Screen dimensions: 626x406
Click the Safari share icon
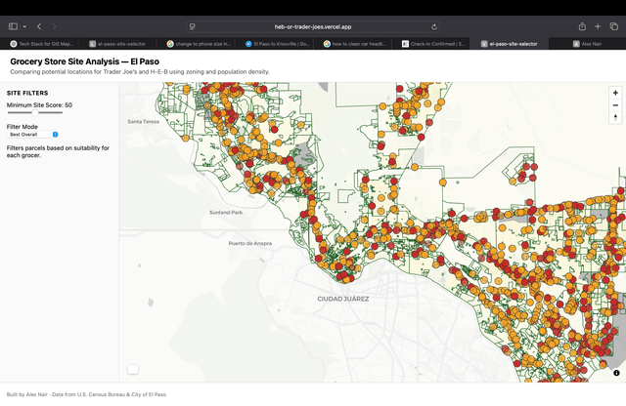click(x=583, y=26)
